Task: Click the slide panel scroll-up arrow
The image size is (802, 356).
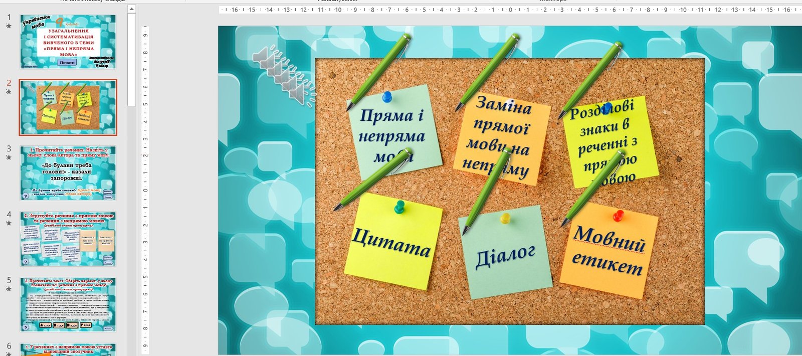Action: click(x=131, y=9)
